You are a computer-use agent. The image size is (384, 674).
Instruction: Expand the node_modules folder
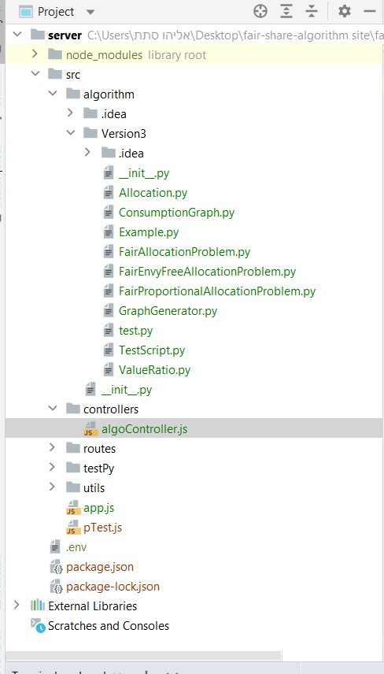(35, 54)
